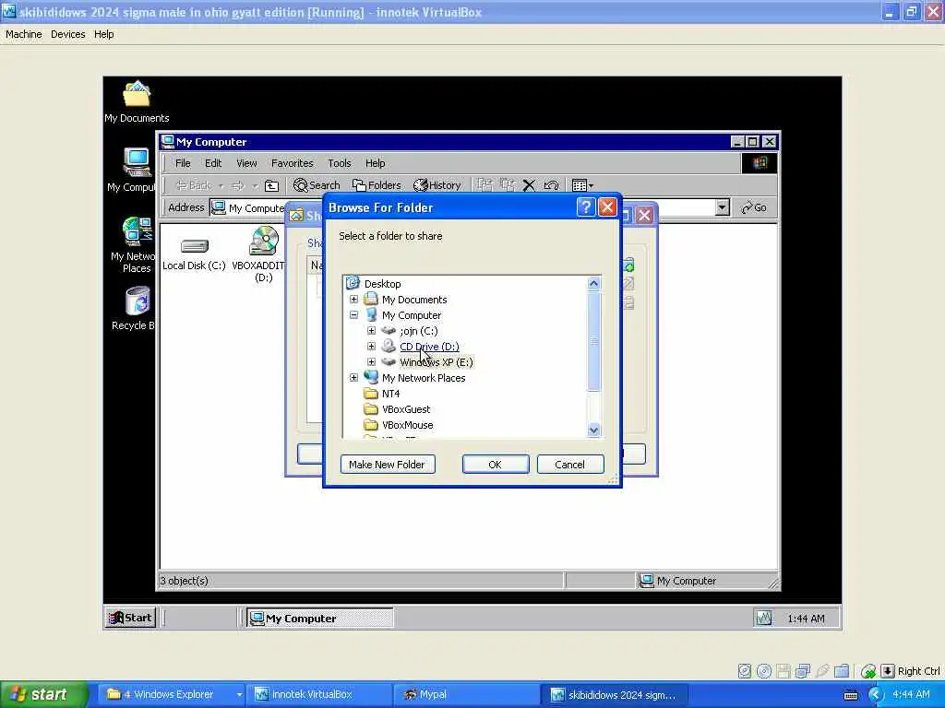Open the VirtualBox Devices menu
The height and width of the screenshot is (708, 945).
click(67, 34)
